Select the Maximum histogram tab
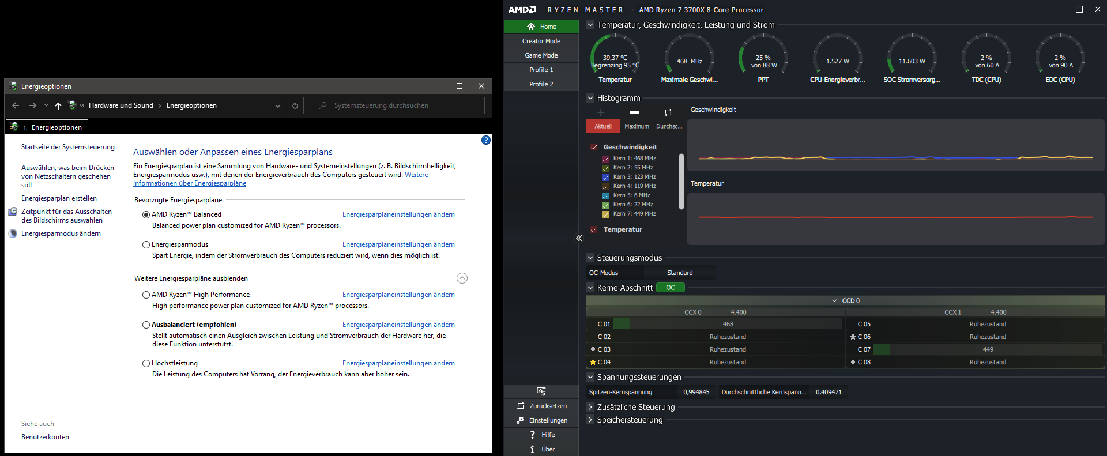This screenshot has height=456, width=1107. (x=637, y=126)
